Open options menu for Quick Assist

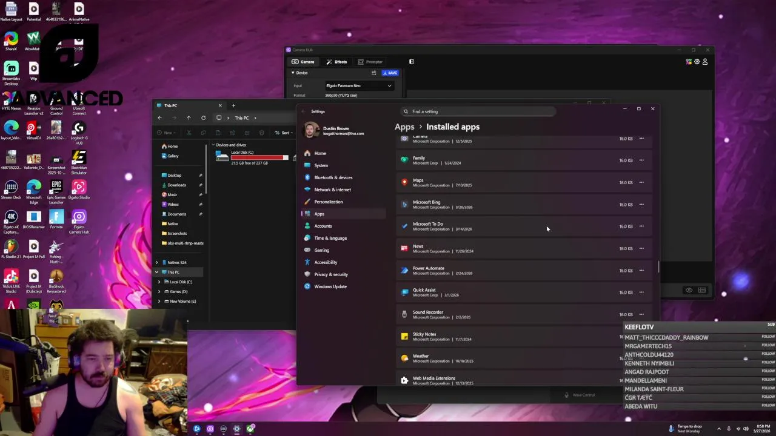[641, 292]
